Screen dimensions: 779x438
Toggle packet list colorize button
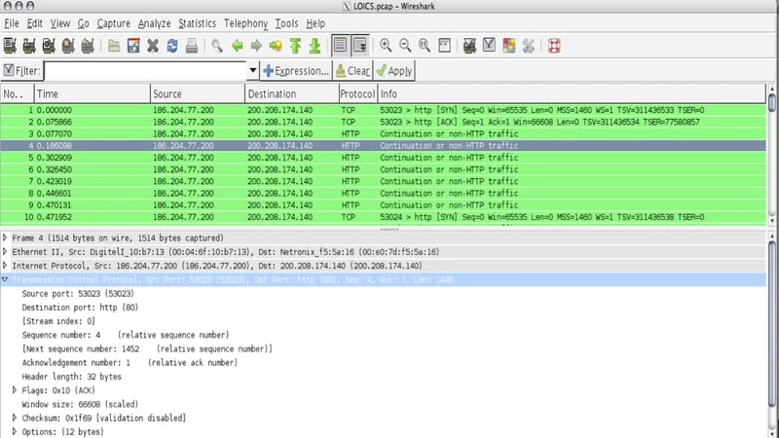340,45
